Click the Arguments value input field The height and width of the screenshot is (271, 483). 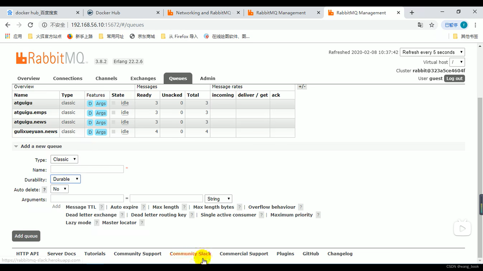coord(166,198)
